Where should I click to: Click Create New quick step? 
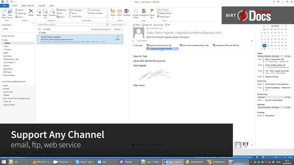tap(75, 16)
